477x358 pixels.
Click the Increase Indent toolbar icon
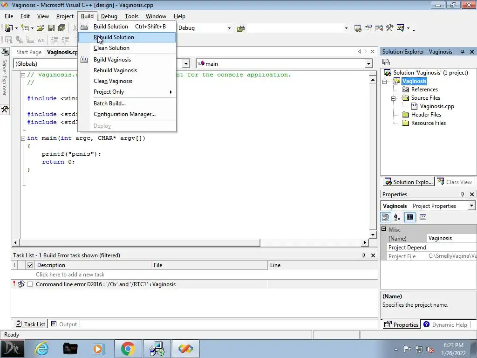pyautogui.click(x=65, y=40)
